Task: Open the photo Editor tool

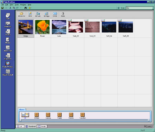Action: coord(30,14)
